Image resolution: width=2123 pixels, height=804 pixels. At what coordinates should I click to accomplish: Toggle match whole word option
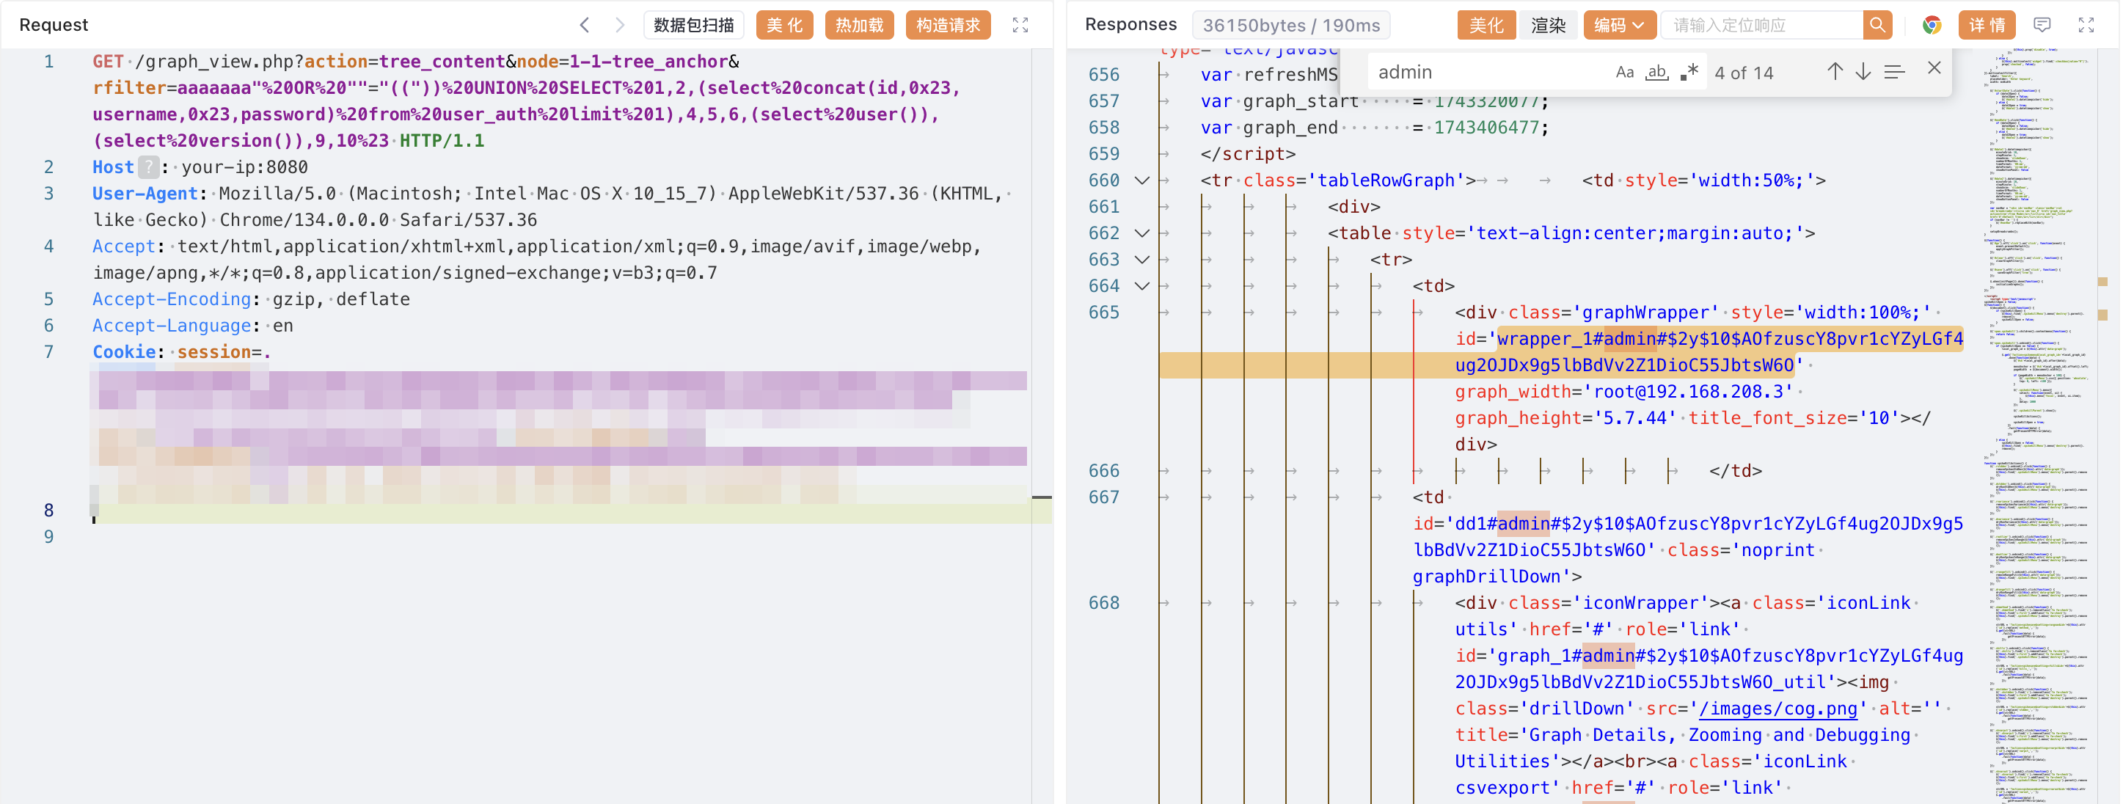coord(1656,72)
